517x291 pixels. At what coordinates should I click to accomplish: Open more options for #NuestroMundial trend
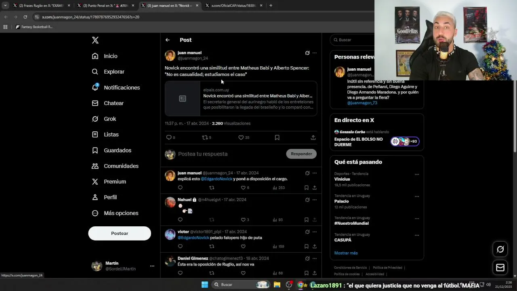[417, 219]
